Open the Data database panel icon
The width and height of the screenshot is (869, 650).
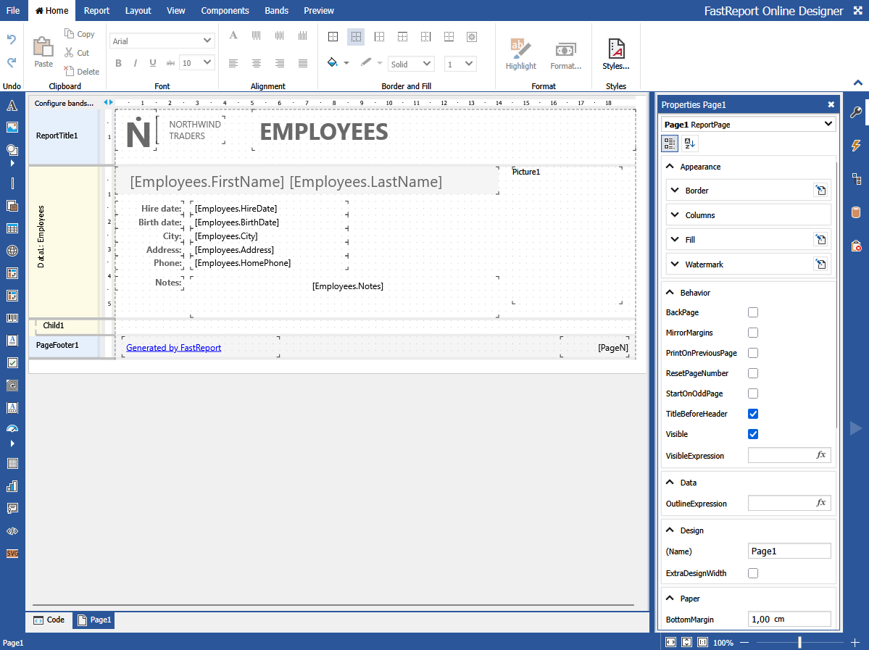click(x=856, y=212)
